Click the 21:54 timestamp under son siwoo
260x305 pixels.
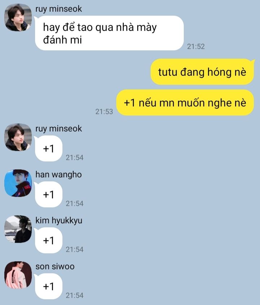point(74,296)
